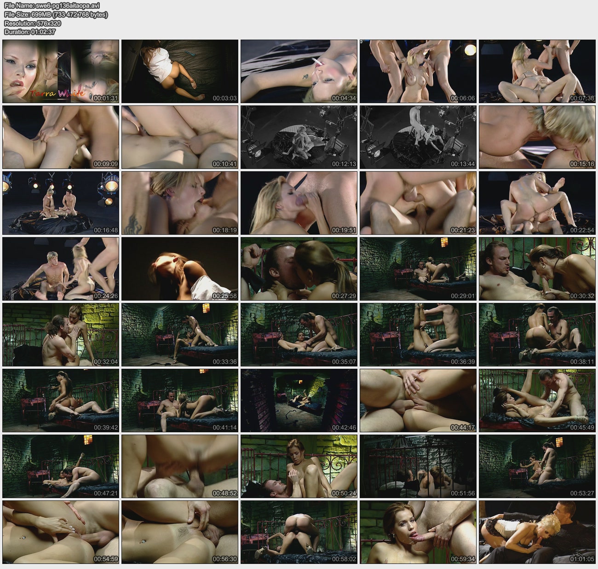The image size is (598, 569).
Task: Click the 00:41:14 timestamp label
Action: click(x=224, y=428)
